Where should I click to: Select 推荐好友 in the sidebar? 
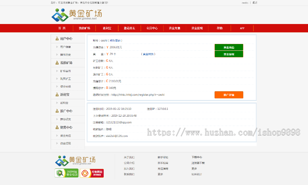pyautogui.click(x=65, y=119)
